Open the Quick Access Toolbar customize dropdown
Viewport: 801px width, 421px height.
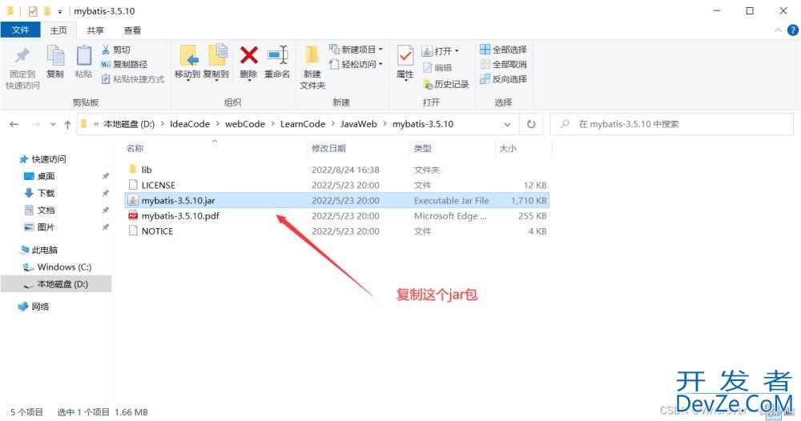point(60,11)
